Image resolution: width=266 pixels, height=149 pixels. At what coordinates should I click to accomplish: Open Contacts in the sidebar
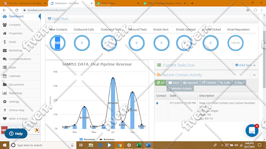click(x=14, y=25)
